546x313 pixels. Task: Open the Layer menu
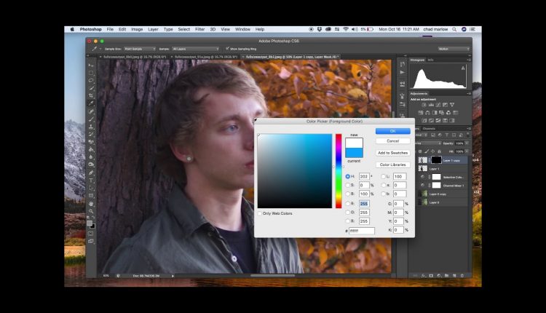pos(153,29)
